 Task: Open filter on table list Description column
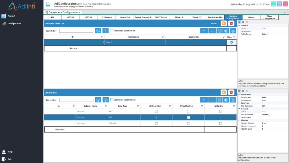point(224,37)
